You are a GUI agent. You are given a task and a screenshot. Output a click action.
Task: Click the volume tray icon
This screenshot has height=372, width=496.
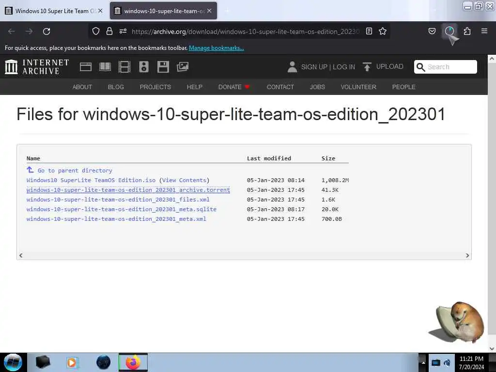click(x=447, y=362)
